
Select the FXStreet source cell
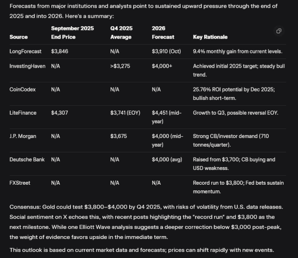(20, 183)
